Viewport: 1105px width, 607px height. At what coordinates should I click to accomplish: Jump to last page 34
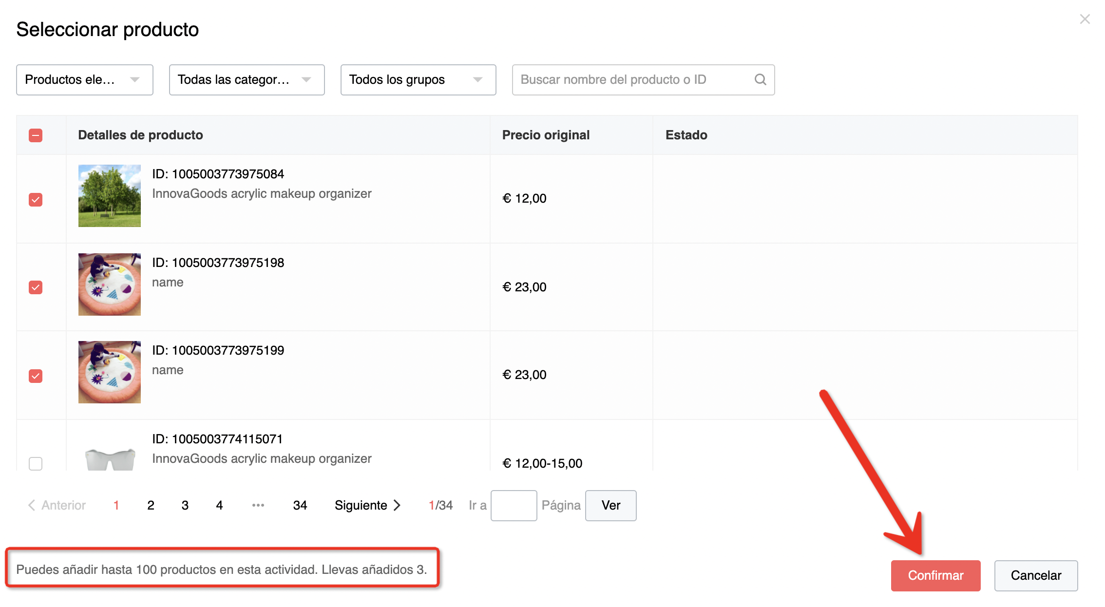[300, 505]
